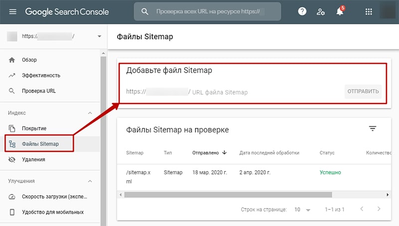Click the 18 мар. 2020 г. cell
Image resolution: width=399 pixels, height=226 pixels.
point(209,172)
